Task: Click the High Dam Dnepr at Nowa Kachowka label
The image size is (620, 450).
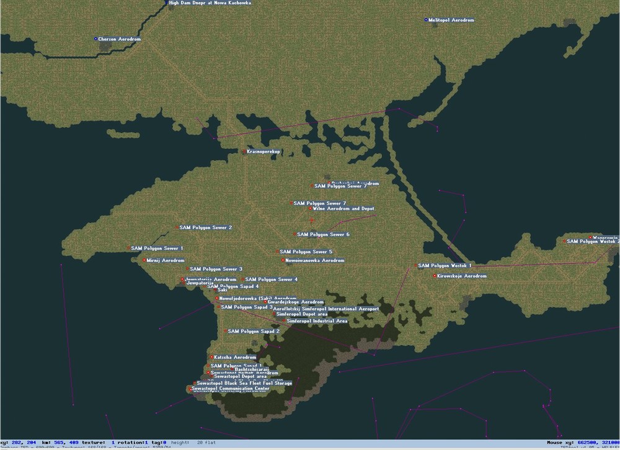Action: 210,2
